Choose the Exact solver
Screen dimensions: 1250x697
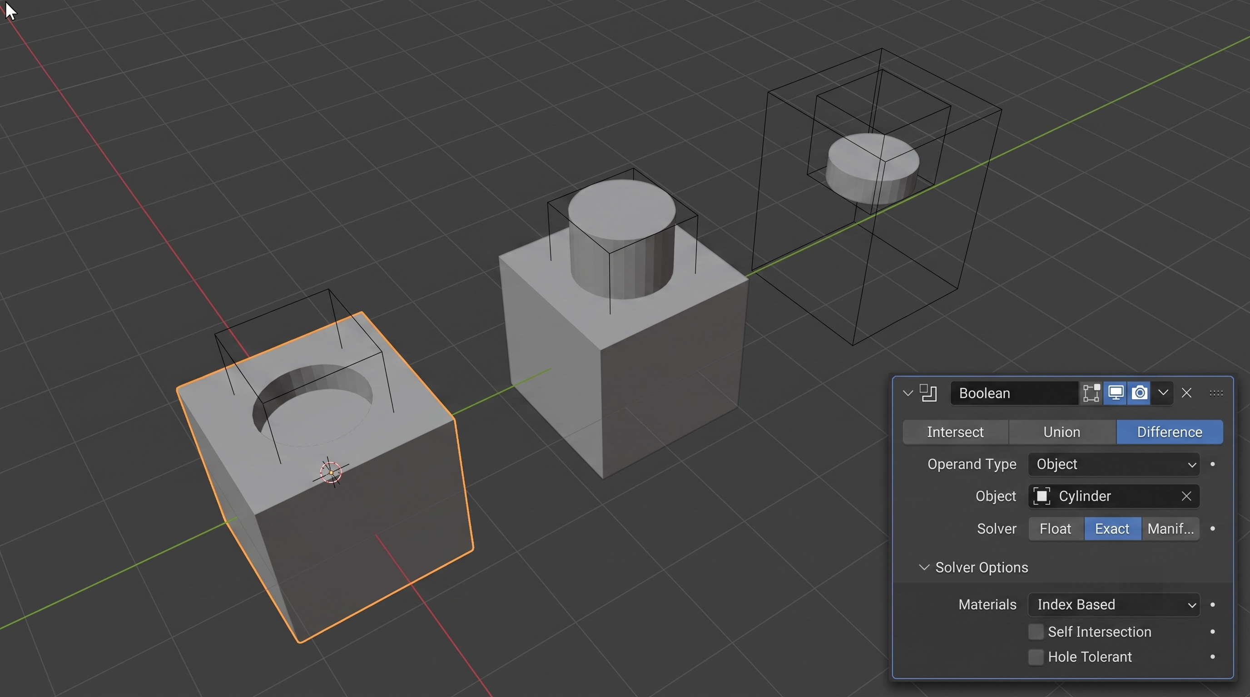1112,529
